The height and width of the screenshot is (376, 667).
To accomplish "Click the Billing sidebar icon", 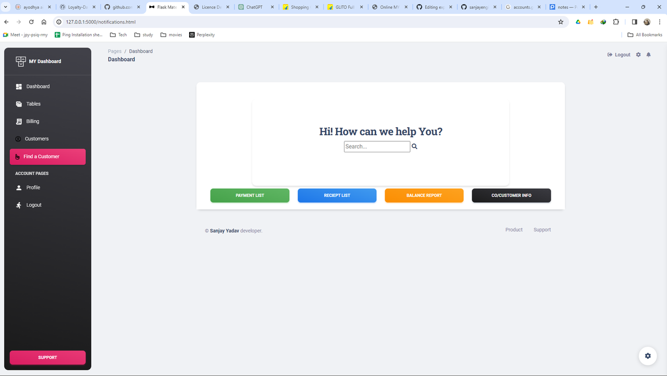I will pos(19,121).
